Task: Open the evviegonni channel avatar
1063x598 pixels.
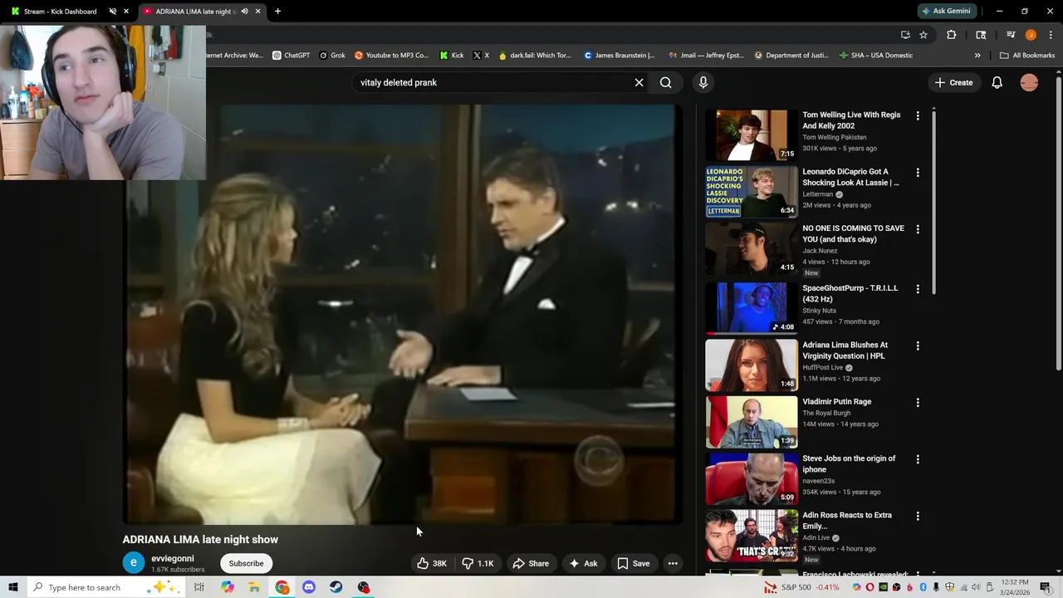Action: (x=133, y=562)
